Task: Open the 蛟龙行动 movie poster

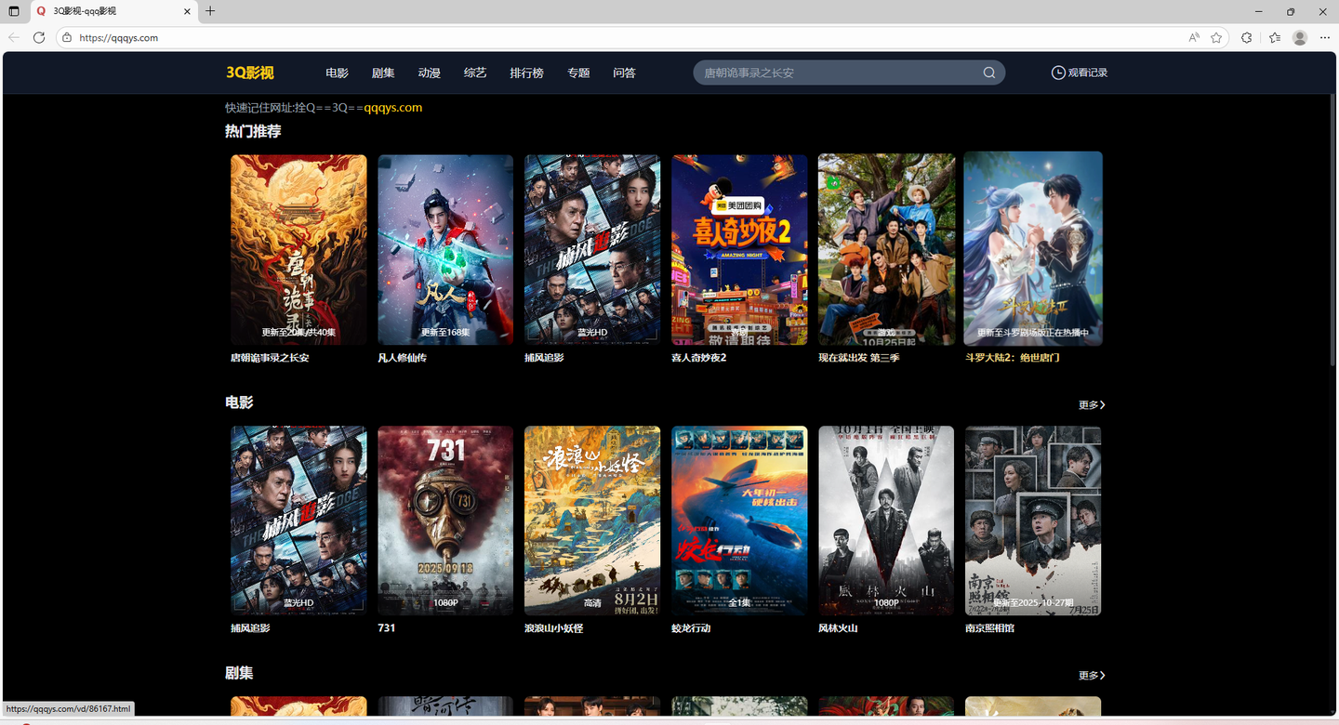Action: point(739,521)
